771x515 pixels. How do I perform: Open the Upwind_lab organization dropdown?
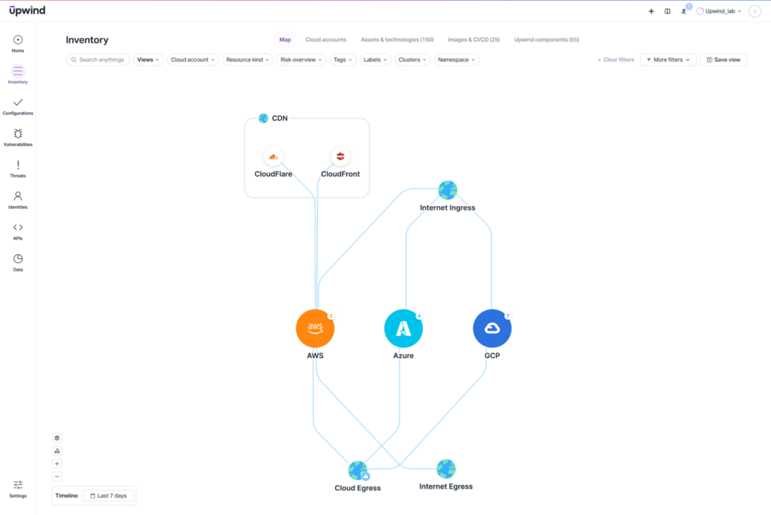pos(719,11)
